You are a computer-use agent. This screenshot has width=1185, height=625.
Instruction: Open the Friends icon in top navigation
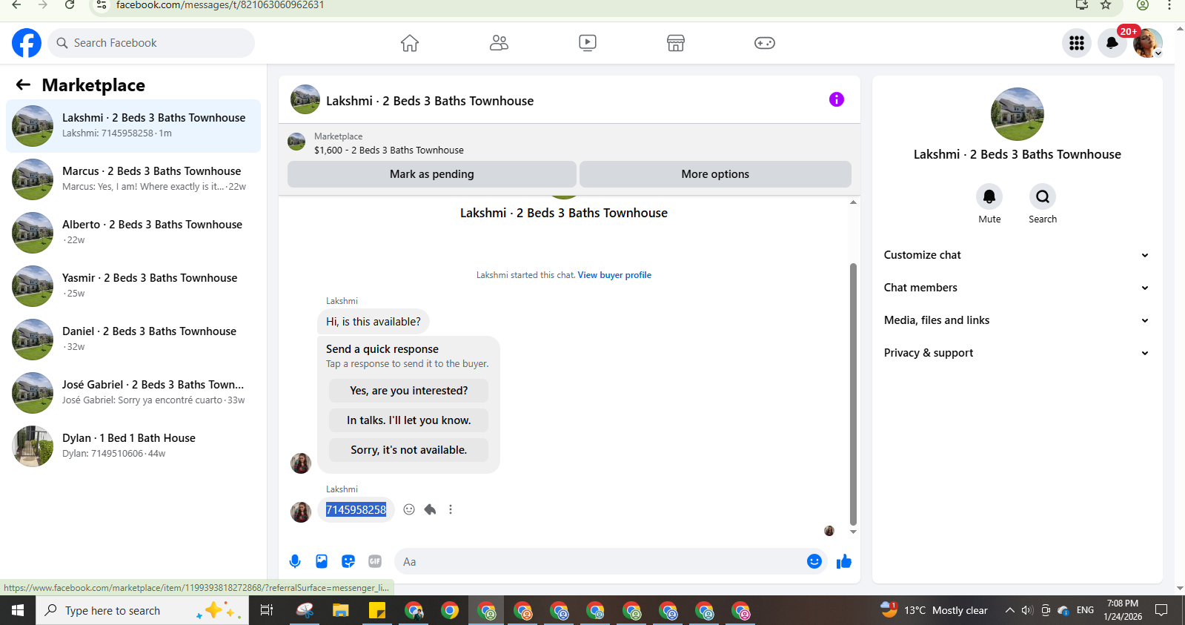coord(499,43)
